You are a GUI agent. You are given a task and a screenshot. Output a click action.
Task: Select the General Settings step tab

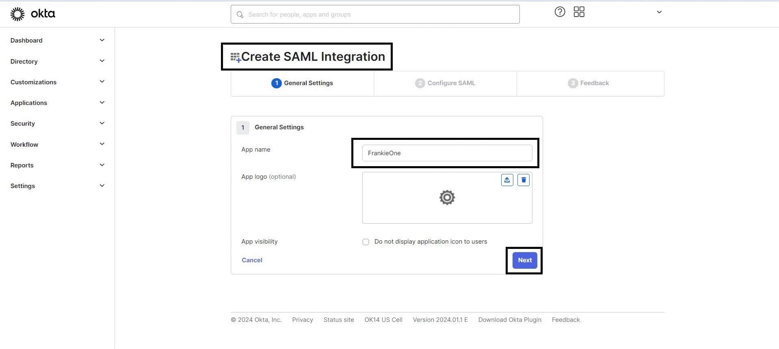click(302, 83)
